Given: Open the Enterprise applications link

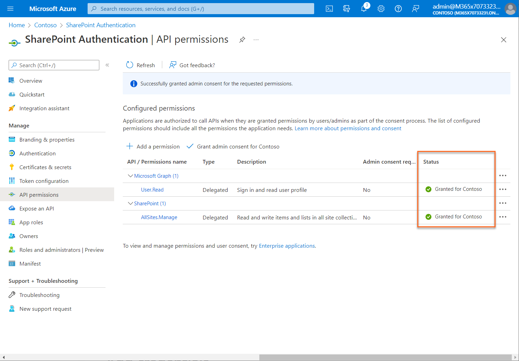Looking at the screenshot, I should (x=287, y=246).
